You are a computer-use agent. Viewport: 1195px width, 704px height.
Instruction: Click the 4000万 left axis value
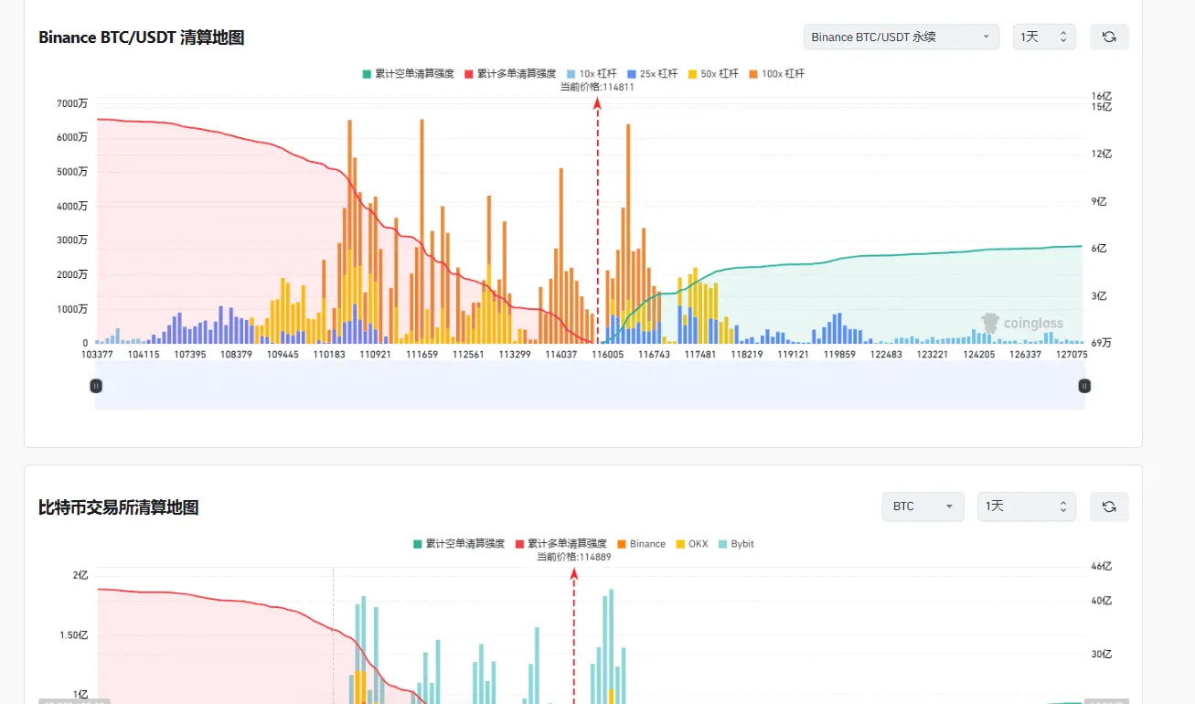click(72, 207)
